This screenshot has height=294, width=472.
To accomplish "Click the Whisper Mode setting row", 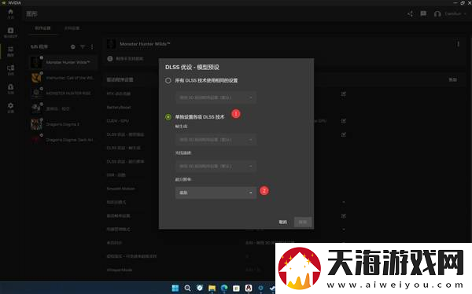I will [x=120, y=270].
